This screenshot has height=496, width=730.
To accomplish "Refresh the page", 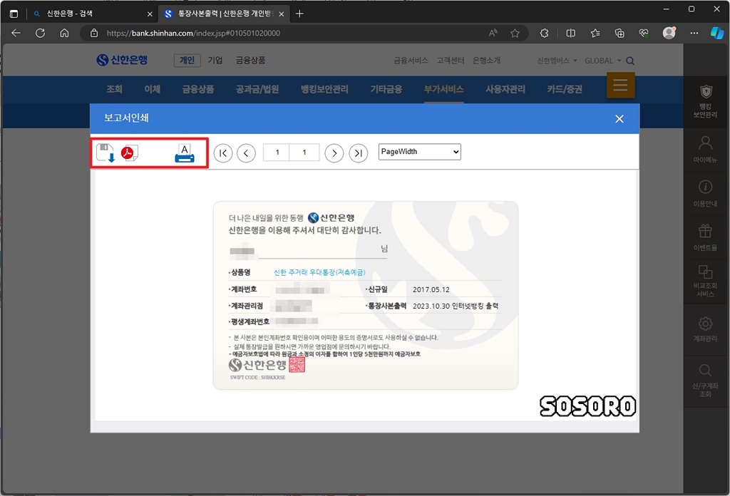I will pos(41,33).
